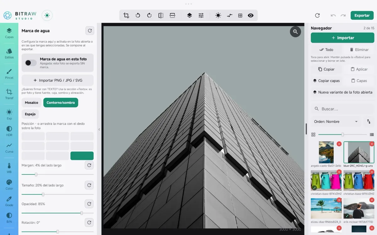Screen dimensions: 377x235
Task: Select the center cell of position grid
Action: click(57, 146)
